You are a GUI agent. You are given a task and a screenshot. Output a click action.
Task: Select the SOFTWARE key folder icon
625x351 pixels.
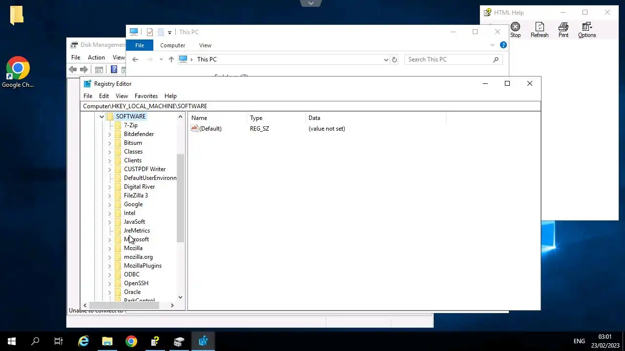click(x=110, y=117)
